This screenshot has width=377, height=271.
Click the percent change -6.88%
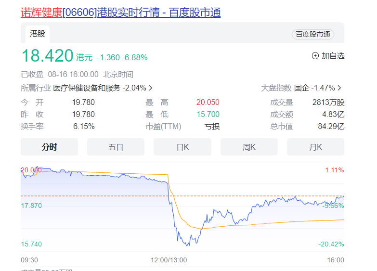click(135, 57)
